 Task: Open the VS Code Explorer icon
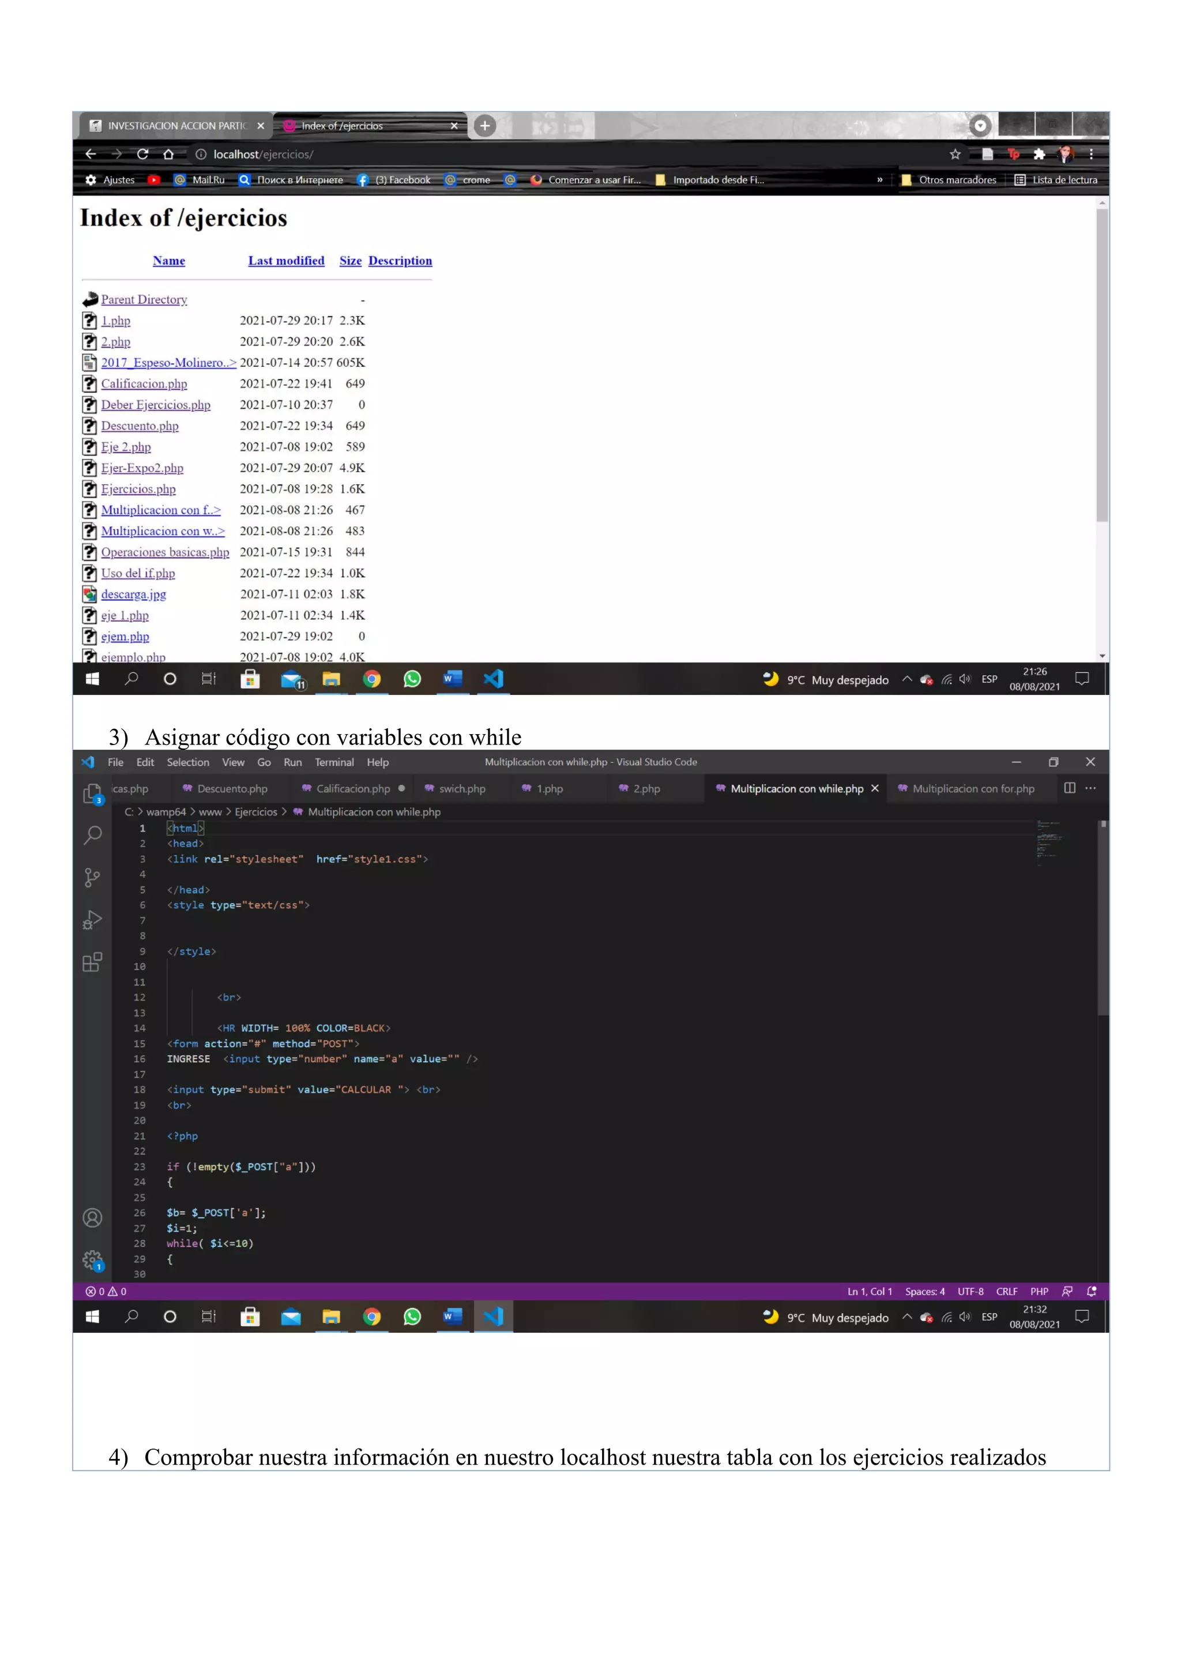pos(92,793)
